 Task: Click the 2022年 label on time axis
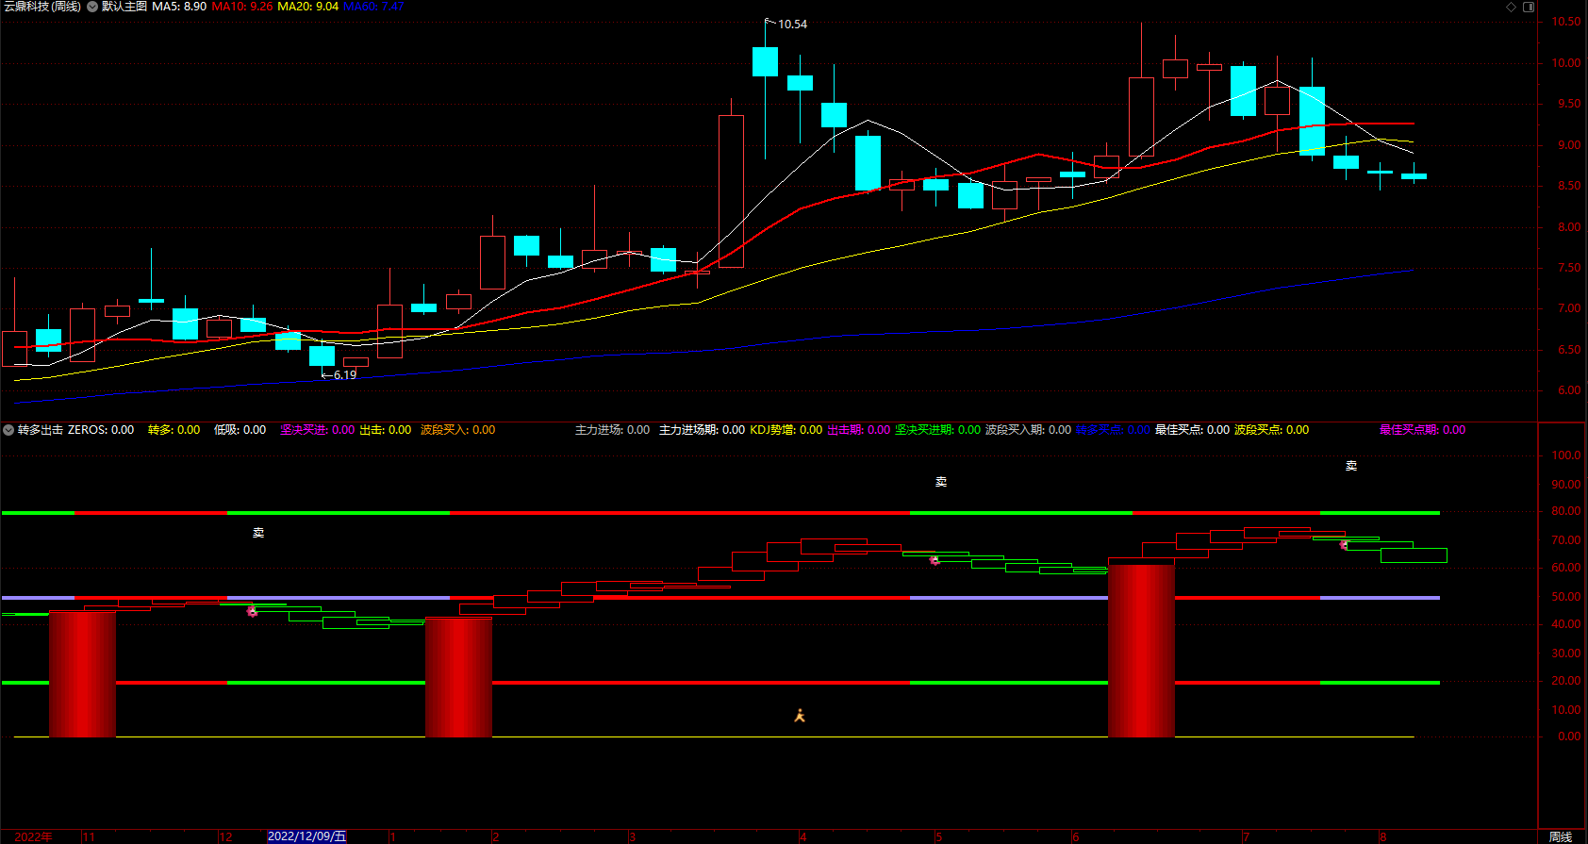coord(34,836)
